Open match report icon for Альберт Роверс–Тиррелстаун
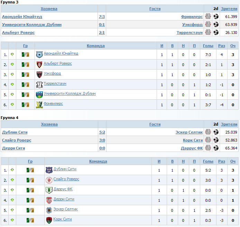 click(x=208, y=32)
